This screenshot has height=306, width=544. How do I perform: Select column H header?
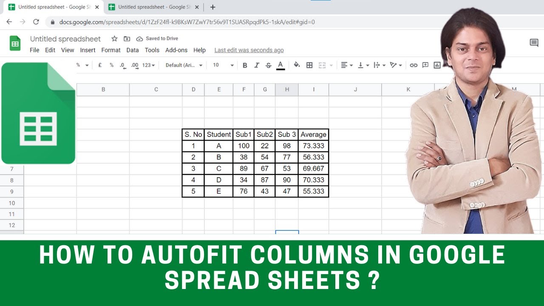287,89
